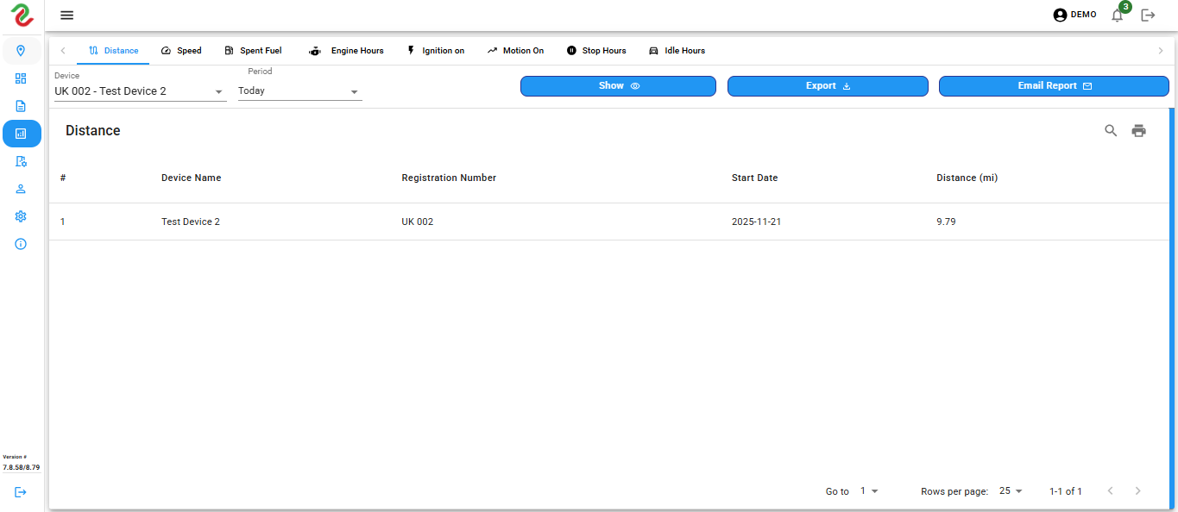Open the Go to page dropdown
The image size is (1178, 512).
869,491
